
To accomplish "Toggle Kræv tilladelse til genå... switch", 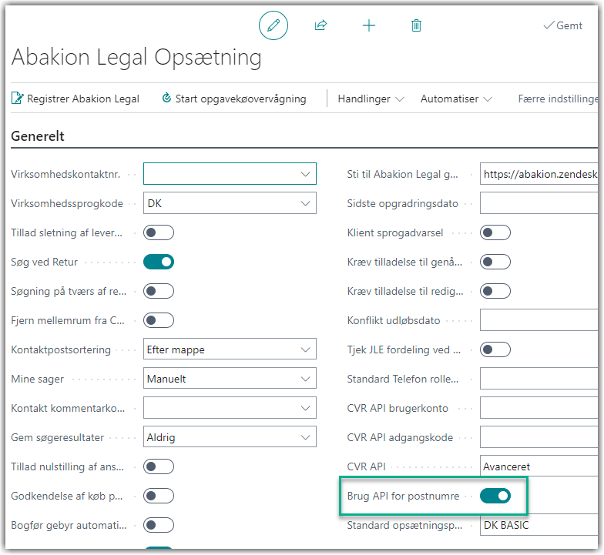I will point(495,262).
